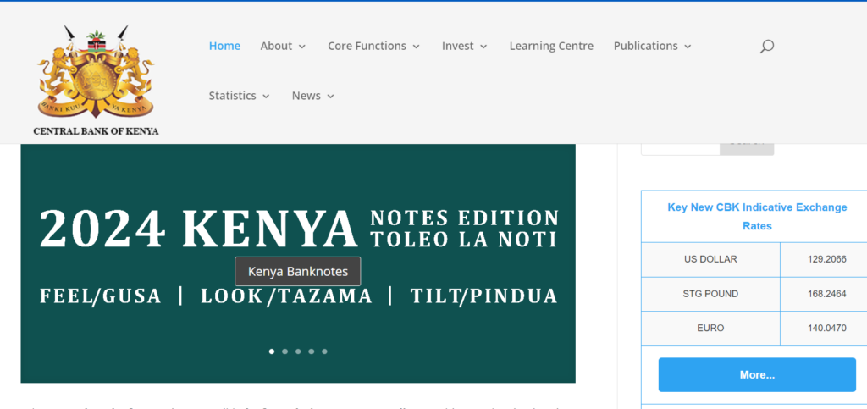Jump to the second slide dot
This screenshot has height=409, width=867.
[284, 351]
